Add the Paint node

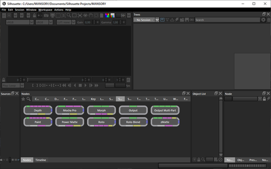tap(38, 122)
